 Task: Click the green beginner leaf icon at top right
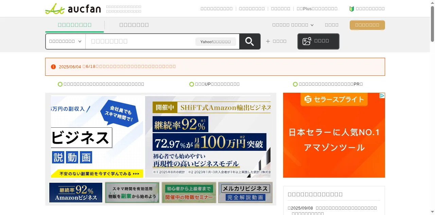[x=352, y=9]
